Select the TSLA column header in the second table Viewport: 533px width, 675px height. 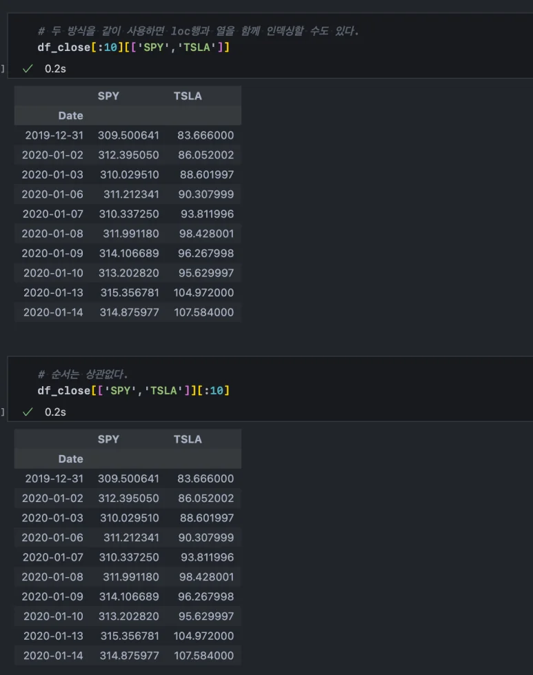(188, 439)
